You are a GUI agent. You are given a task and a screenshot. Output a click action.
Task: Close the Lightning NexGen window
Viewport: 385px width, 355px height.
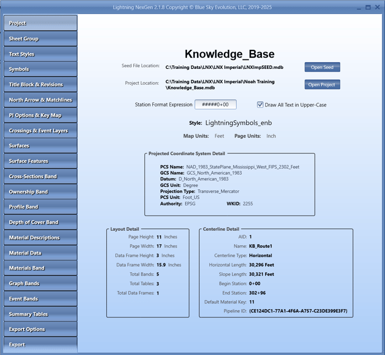pos(377,7)
